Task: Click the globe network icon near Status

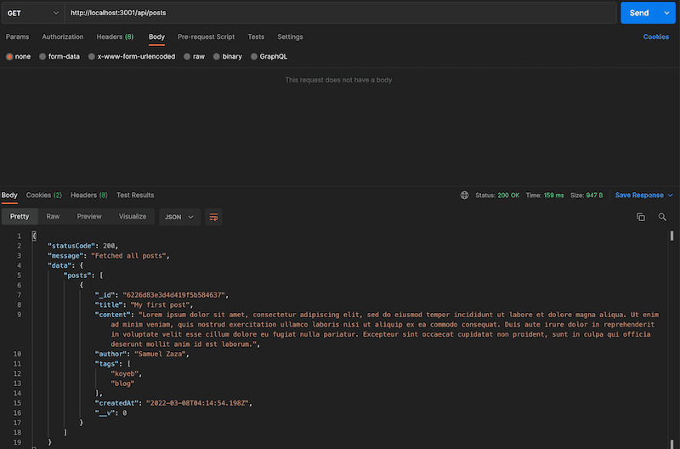Action: tap(464, 195)
